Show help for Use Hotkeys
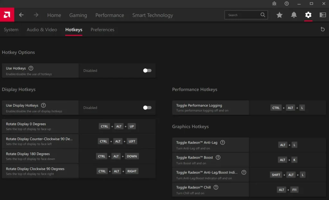The image size is (329, 200). [x=31, y=68]
